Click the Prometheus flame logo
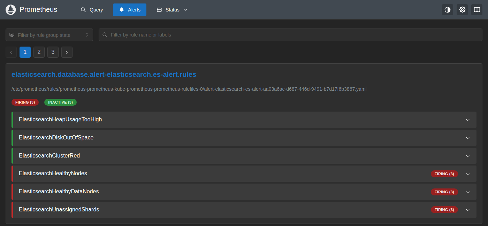The image size is (488, 226). [x=11, y=10]
